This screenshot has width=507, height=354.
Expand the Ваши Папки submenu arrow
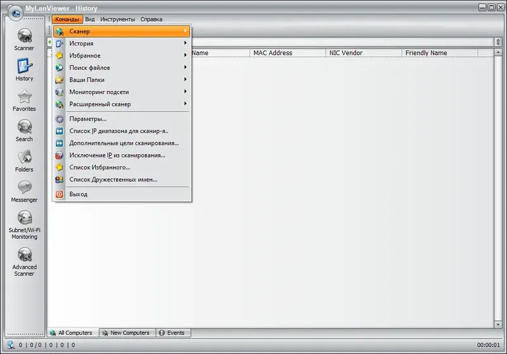coord(186,79)
